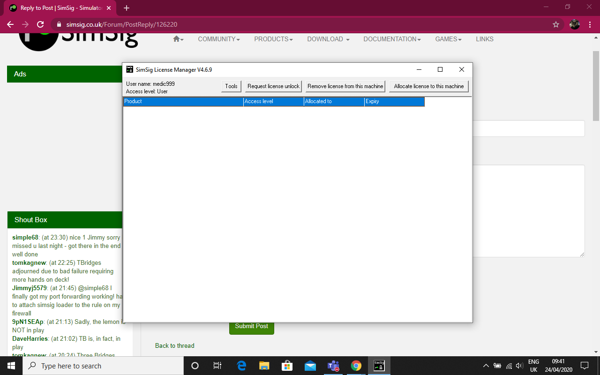Select the Allocated to column header
The image size is (600, 375).
(334, 101)
